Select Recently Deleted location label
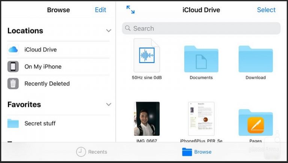288x163 pixels. pyautogui.click(x=47, y=84)
